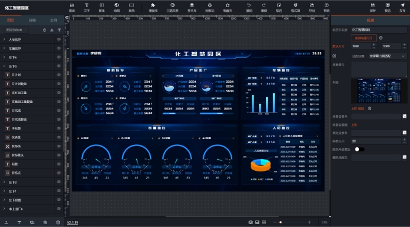Click the undo arrow in toolbar
This screenshot has width=410, height=227.
pos(249,7)
